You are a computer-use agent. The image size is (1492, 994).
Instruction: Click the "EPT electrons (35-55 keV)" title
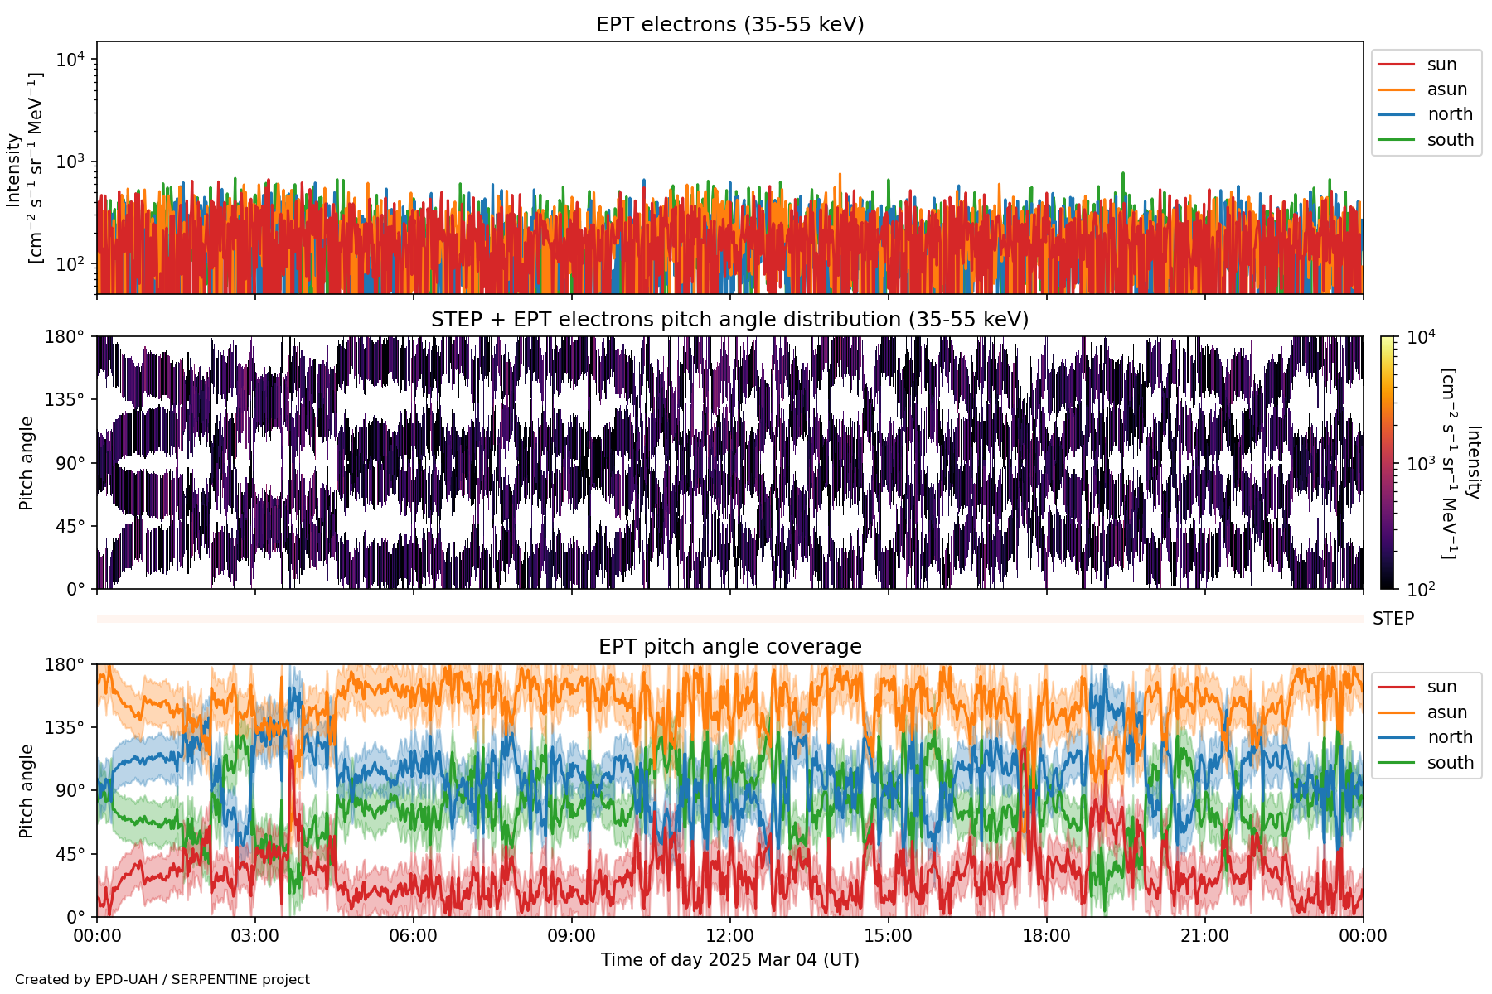[729, 25]
